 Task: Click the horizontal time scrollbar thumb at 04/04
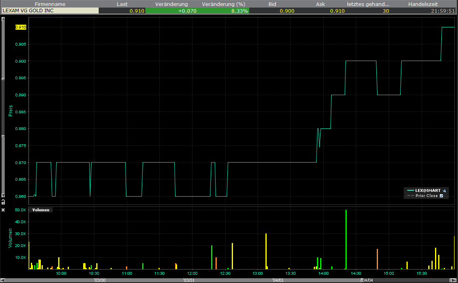(x=406, y=280)
